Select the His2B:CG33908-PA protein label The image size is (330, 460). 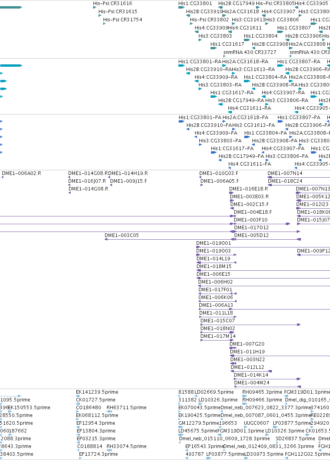click(275, 141)
